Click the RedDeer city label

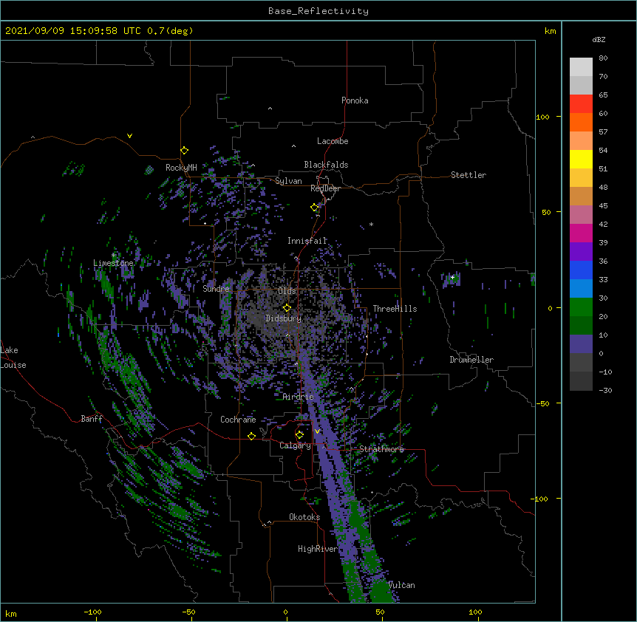pyautogui.click(x=325, y=188)
